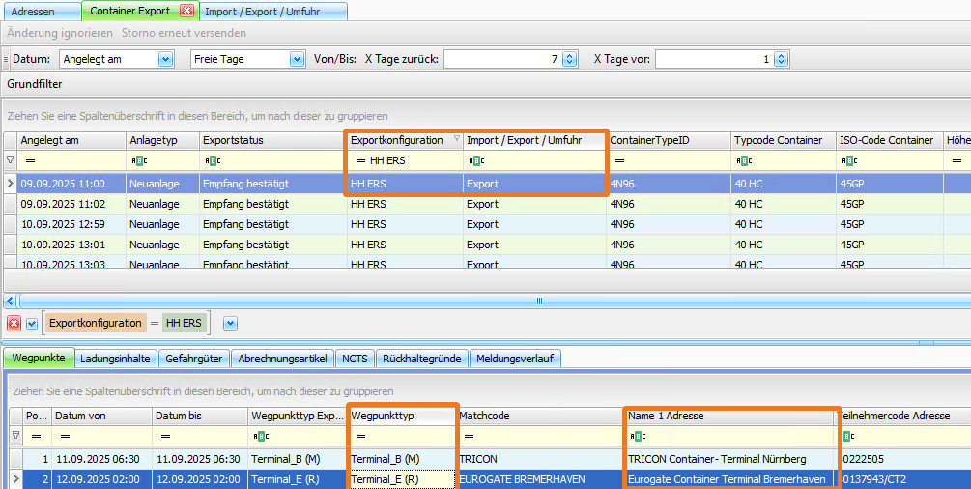Close the Container Export tab with red X
971x489 pixels.
[187, 12]
